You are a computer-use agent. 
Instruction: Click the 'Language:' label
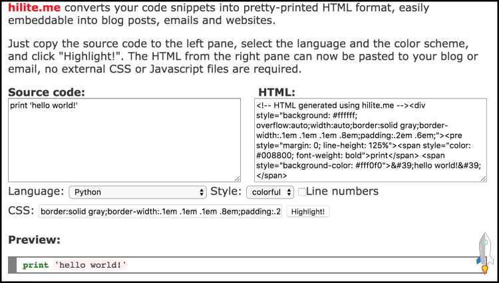pos(36,192)
